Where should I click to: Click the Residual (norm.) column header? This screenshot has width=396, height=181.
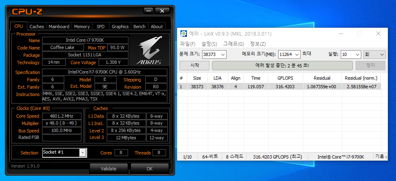click(x=361, y=78)
